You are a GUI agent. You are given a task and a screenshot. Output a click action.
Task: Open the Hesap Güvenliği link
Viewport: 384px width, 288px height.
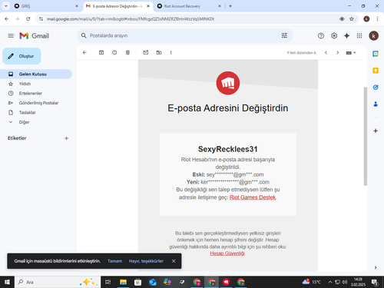[x=227, y=253]
